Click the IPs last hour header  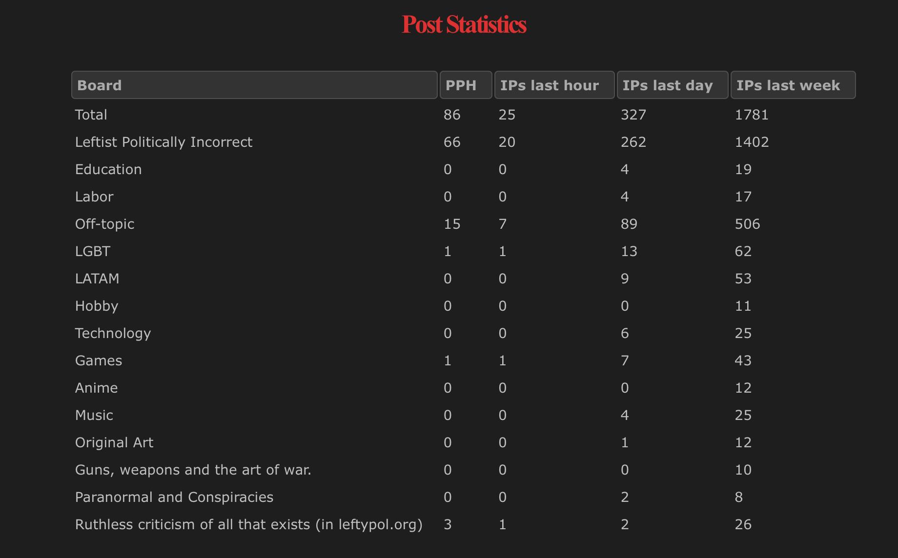554,85
